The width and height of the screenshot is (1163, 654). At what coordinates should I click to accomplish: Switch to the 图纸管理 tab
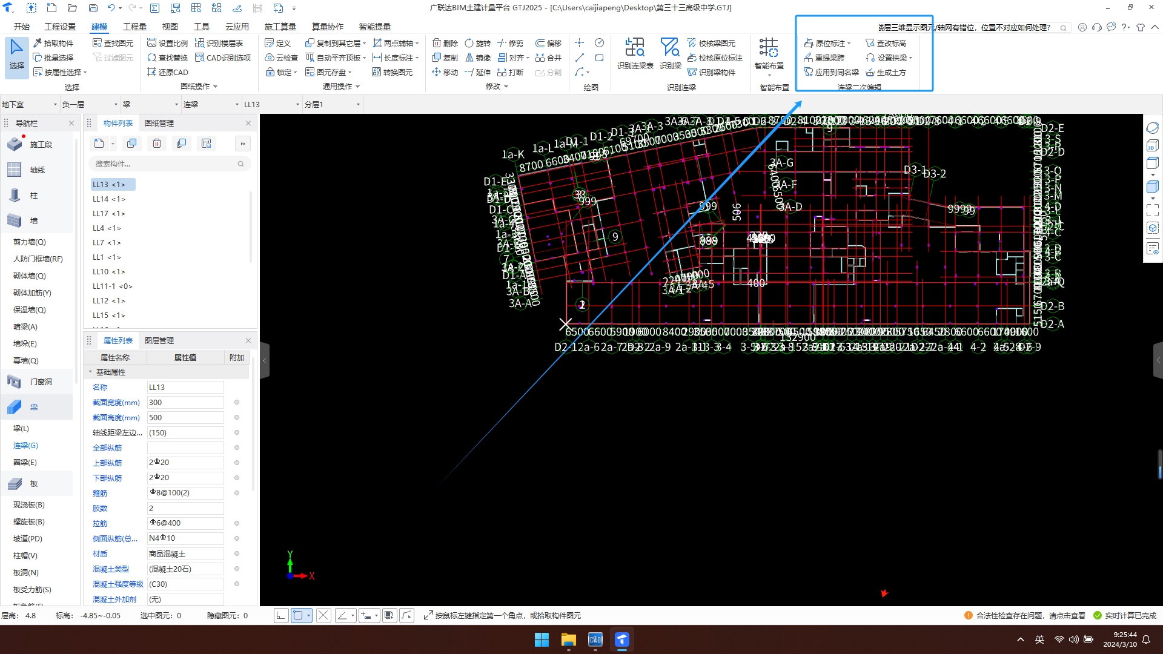[159, 123]
